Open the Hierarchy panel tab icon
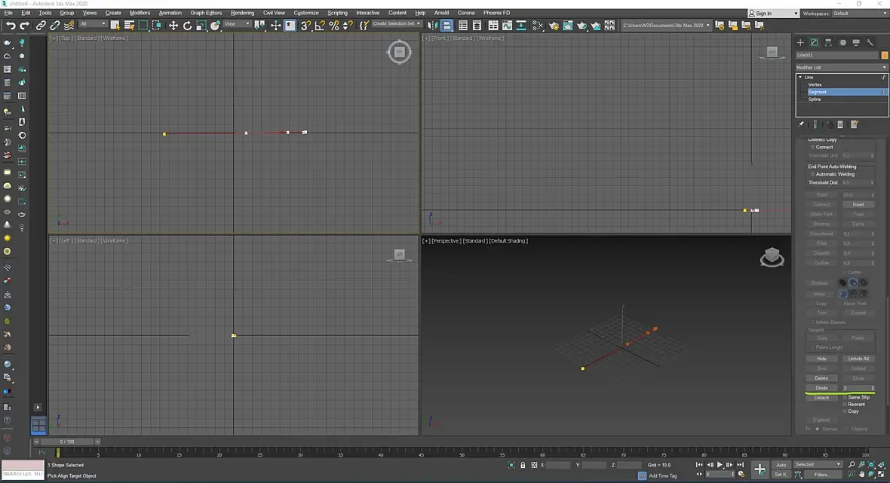The height and width of the screenshot is (483, 890). click(x=828, y=42)
